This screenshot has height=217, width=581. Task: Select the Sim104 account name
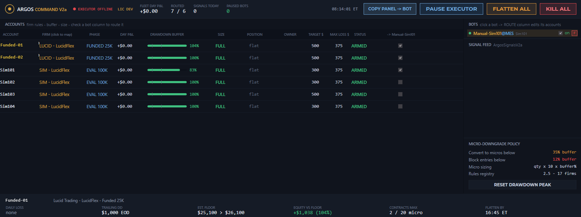tap(8, 106)
